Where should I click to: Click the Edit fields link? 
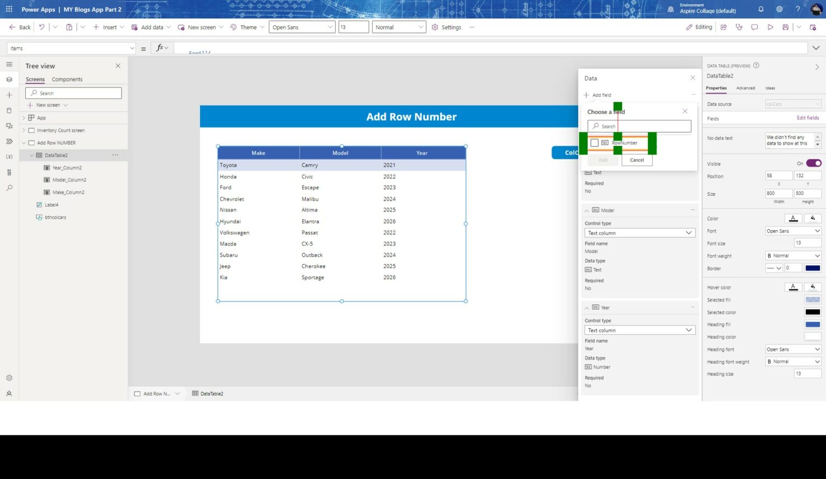807,118
